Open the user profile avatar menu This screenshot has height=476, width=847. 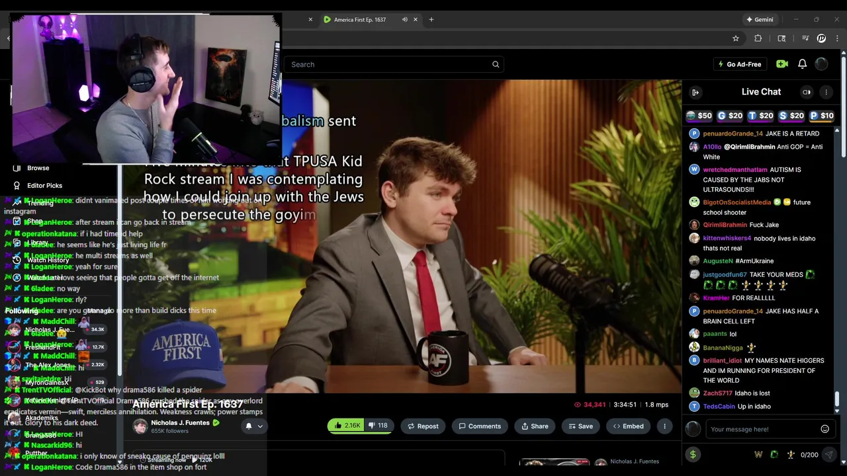click(x=821, y=64)
